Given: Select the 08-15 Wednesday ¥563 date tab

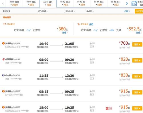Looking at the screenshot, I should 116,3.
